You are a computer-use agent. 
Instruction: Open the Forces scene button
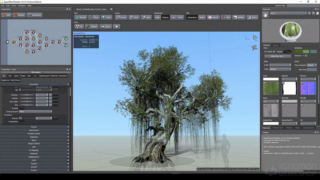[121, 17]
